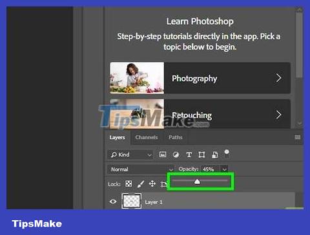Click the Learn panel vertical scrollbar
This screenshot has height=235, width=310.
299,44
